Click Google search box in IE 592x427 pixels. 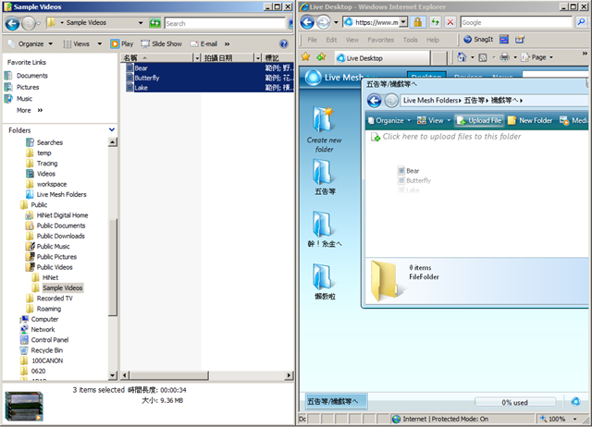(x=516, y=22)
